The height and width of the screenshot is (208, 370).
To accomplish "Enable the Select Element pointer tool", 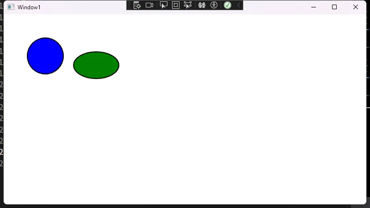I will pos(163,5).
